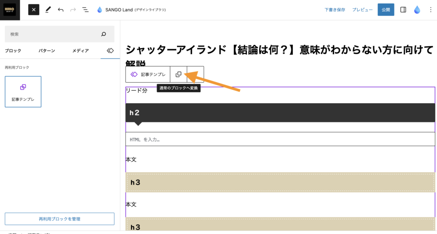437x234 pixels.
Task: Open the blue SANGO droplet plugin sidebar
Action: coord(417,10)
